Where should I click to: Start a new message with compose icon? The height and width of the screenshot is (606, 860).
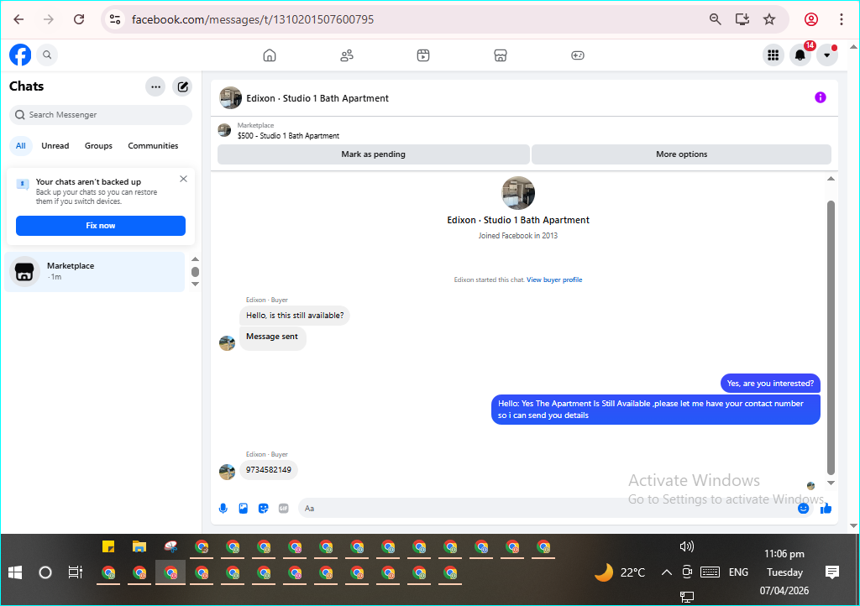tap(182, 86)
